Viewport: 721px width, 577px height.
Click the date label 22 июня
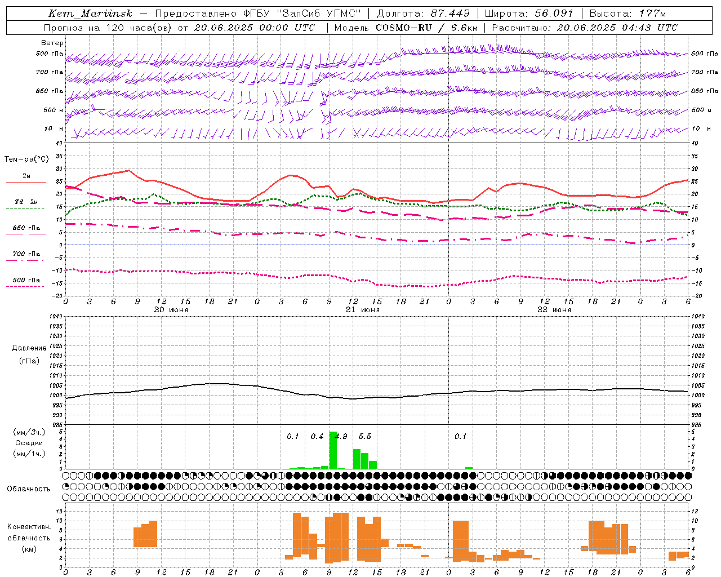point(554,310)
